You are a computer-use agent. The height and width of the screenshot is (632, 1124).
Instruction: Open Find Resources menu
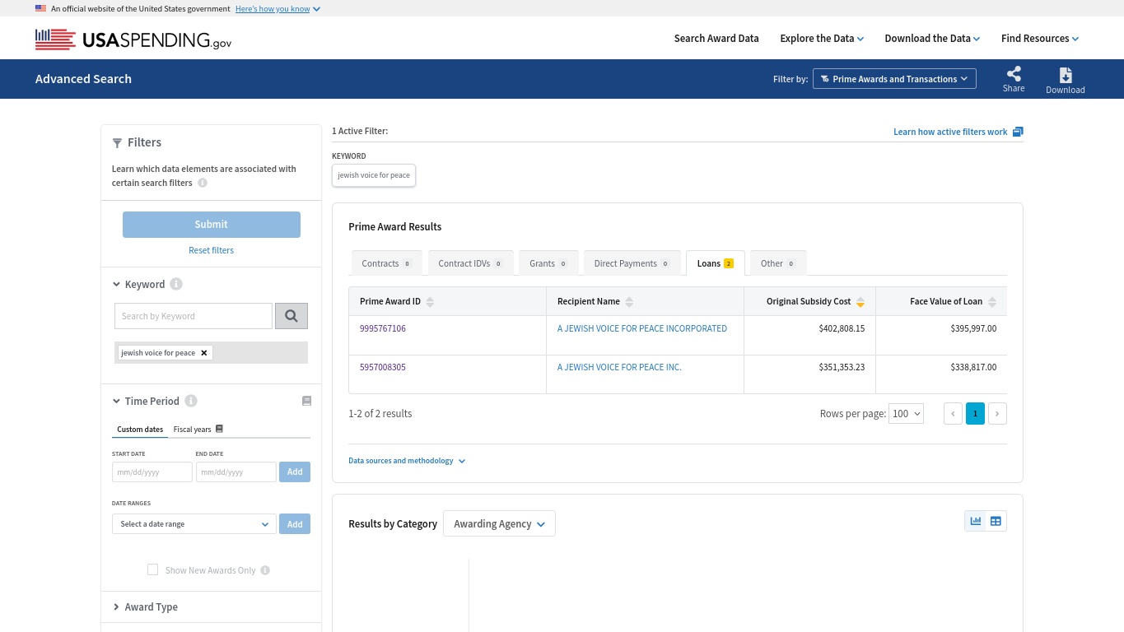[1040, 39]
